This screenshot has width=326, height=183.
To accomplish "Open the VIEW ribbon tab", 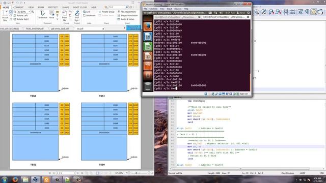I will pos(31,7).
